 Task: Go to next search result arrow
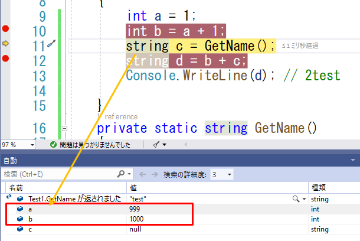[x=156, y=174]
